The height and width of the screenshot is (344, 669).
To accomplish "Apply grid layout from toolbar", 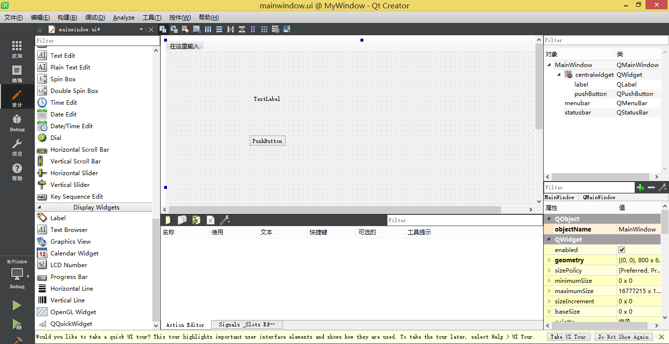I will click(264, 29).
